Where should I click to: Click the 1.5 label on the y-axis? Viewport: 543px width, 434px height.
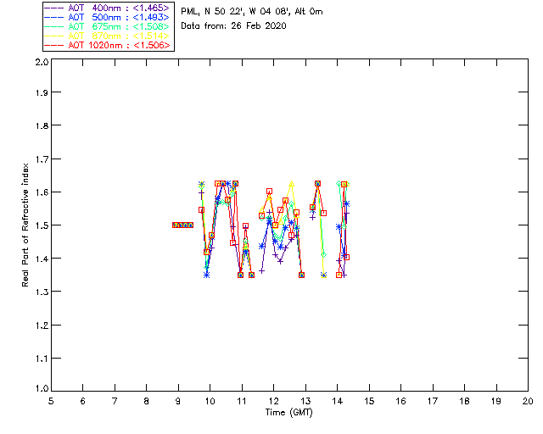[42, 225]
